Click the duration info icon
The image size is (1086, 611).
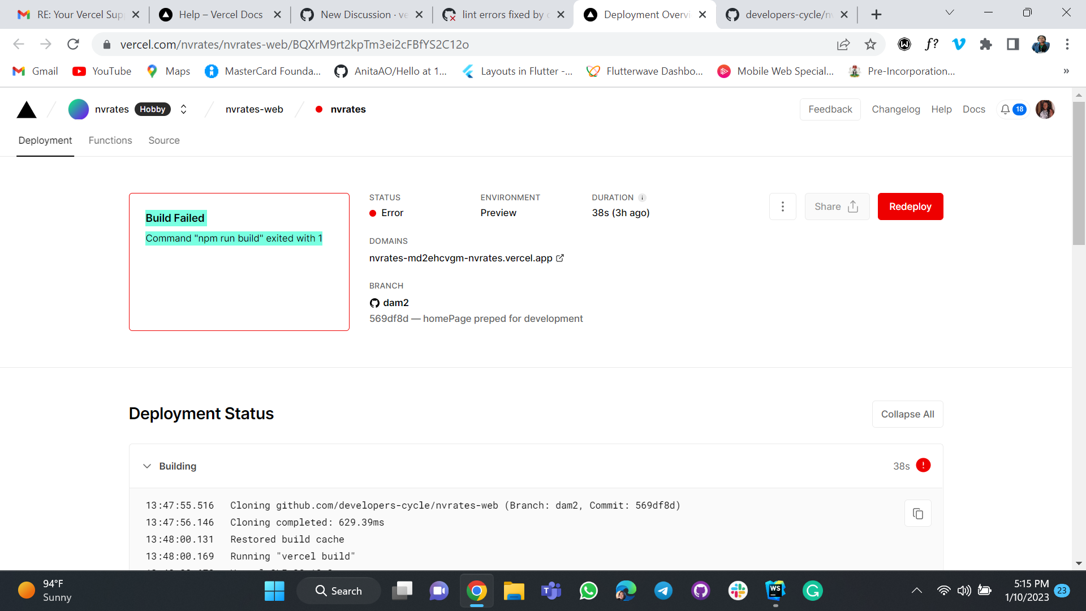(642, 197)
